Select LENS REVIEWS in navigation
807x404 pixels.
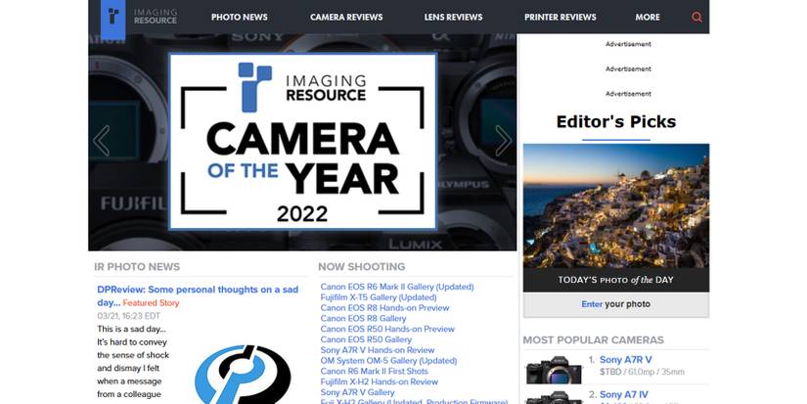pos(454,17)
